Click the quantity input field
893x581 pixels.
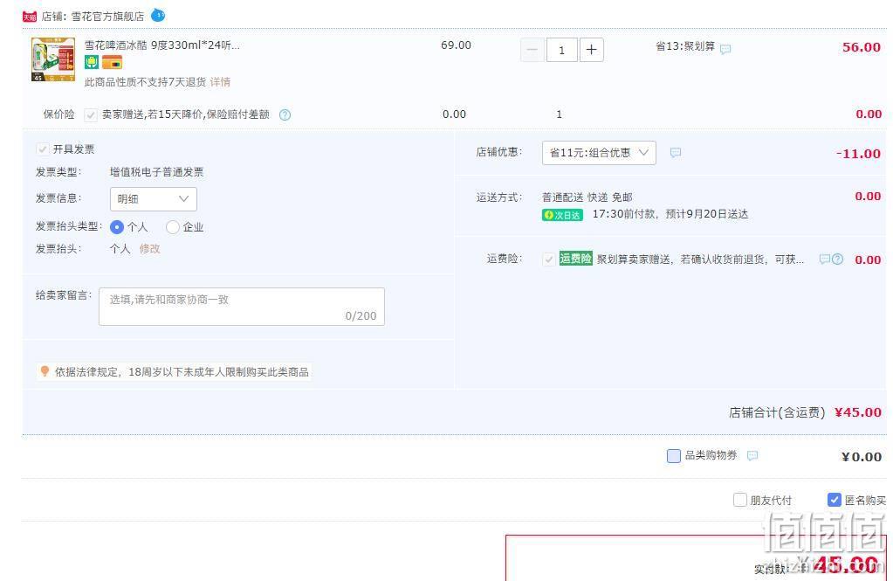561,50
